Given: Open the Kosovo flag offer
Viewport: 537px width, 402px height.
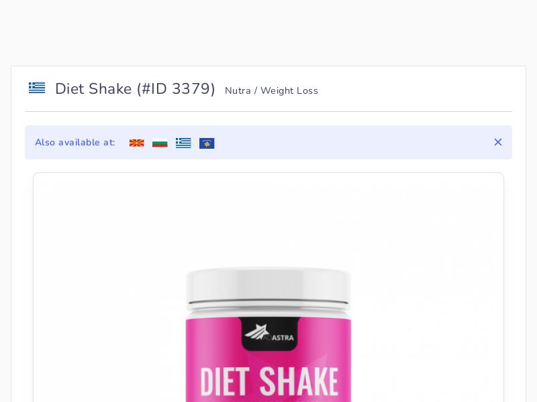Looking at the screenshot, I should pos(207,143).
